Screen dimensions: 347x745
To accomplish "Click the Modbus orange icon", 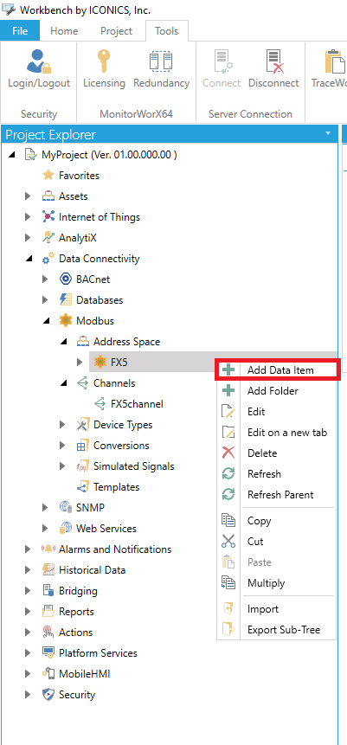I will (x=66, y=321).
